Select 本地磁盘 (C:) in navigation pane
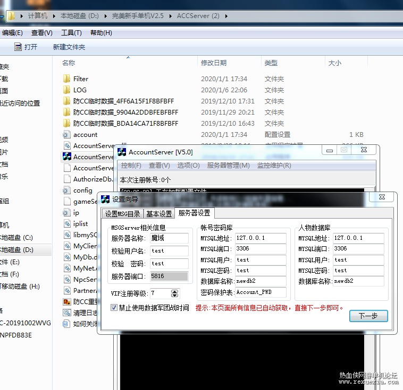The height and width of the screenshot is (390, 403). 16,238
